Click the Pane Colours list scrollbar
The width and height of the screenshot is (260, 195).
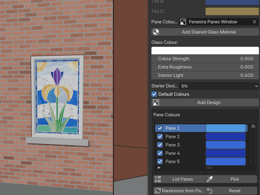pyautogui.click(x=253, y=145)
